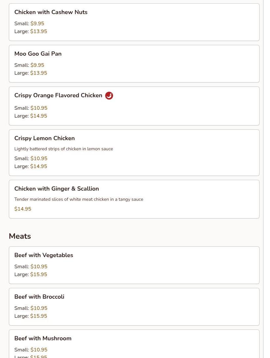The width and height of the screenshot is (270, 358).
Task: Choose small $9.95 Chicken with Cashew Nuts
Action: click(29, 23)
